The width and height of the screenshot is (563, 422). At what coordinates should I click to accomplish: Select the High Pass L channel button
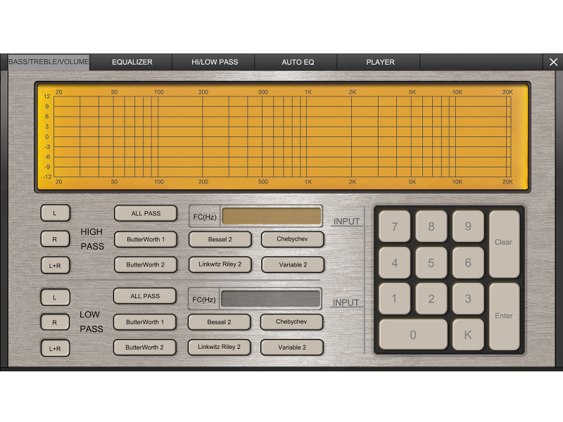(x=56, y=212)
